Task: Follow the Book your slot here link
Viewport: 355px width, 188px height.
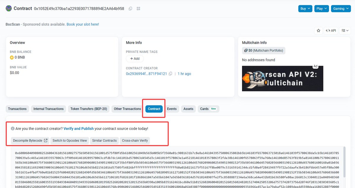Action: (x=83, y=24)
